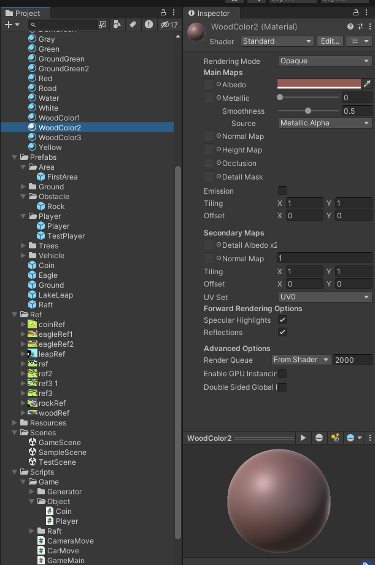Open Inspector panel three-dot menu
This screenshot has height=565, width=375.
click(x=367, y=13)
